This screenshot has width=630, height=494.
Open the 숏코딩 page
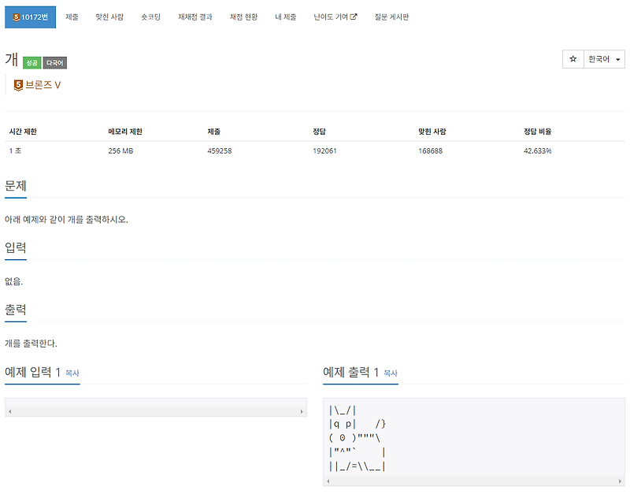coord(150,16)
